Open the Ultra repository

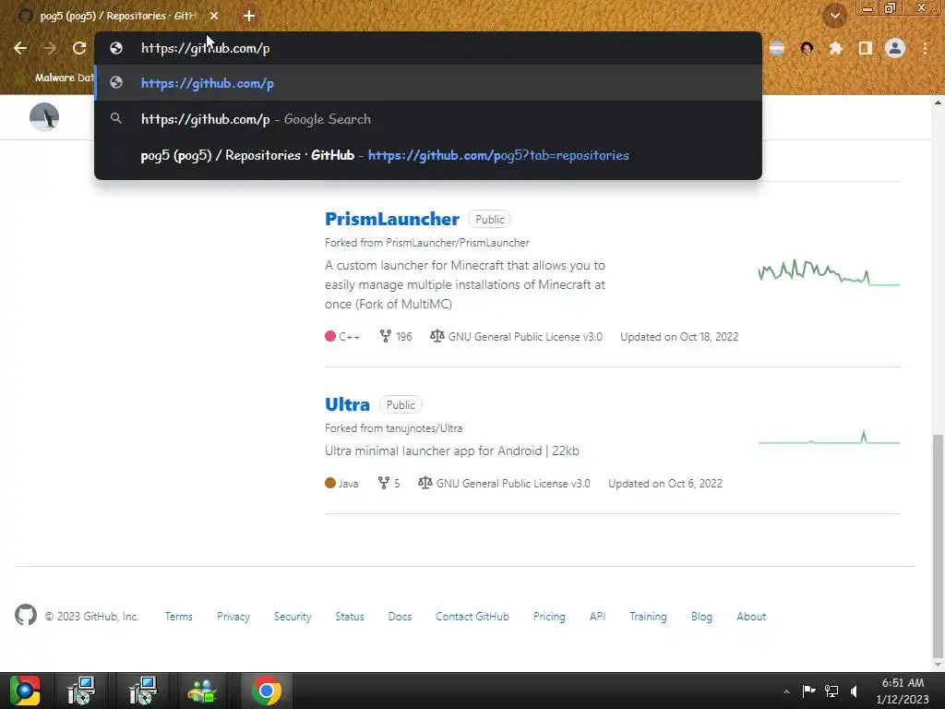point(347,404)
